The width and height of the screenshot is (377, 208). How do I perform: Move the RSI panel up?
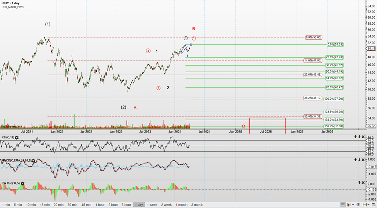tap(355, 136)
